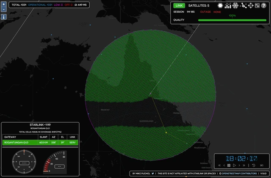Click the SLANT column header
This screenshot has width=271, height=178.
43,137
